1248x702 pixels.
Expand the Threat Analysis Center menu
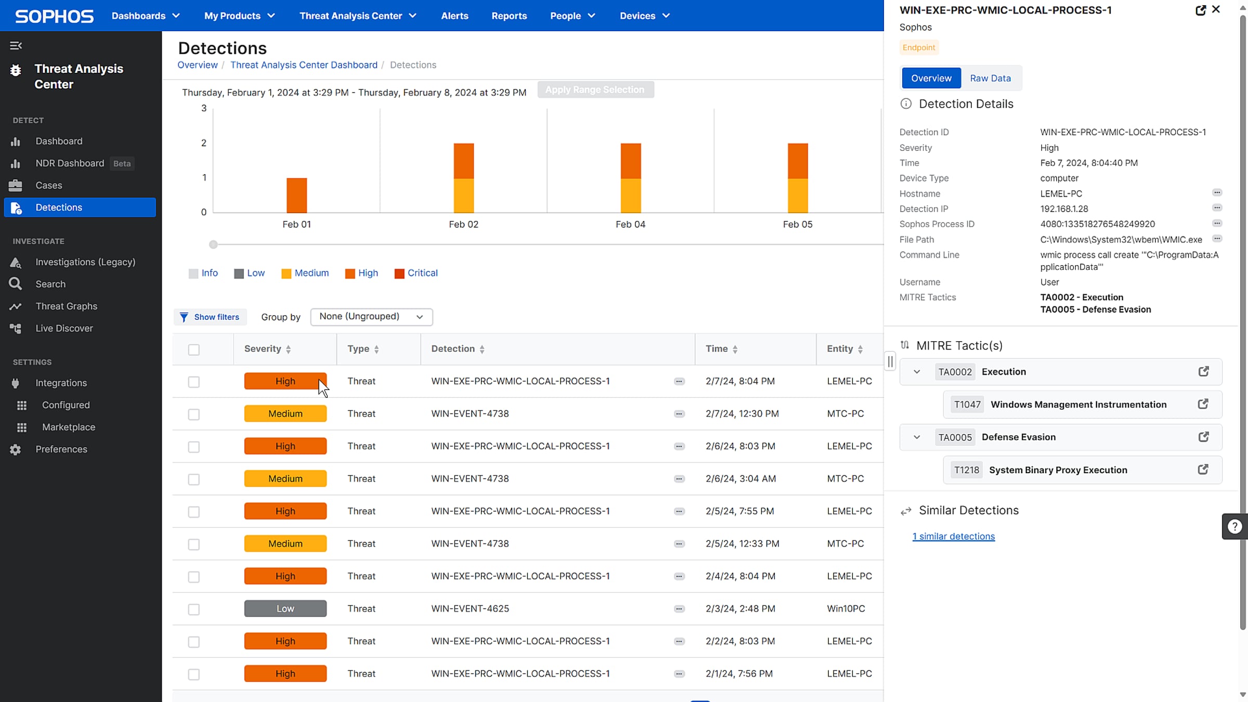coord(358,16)
